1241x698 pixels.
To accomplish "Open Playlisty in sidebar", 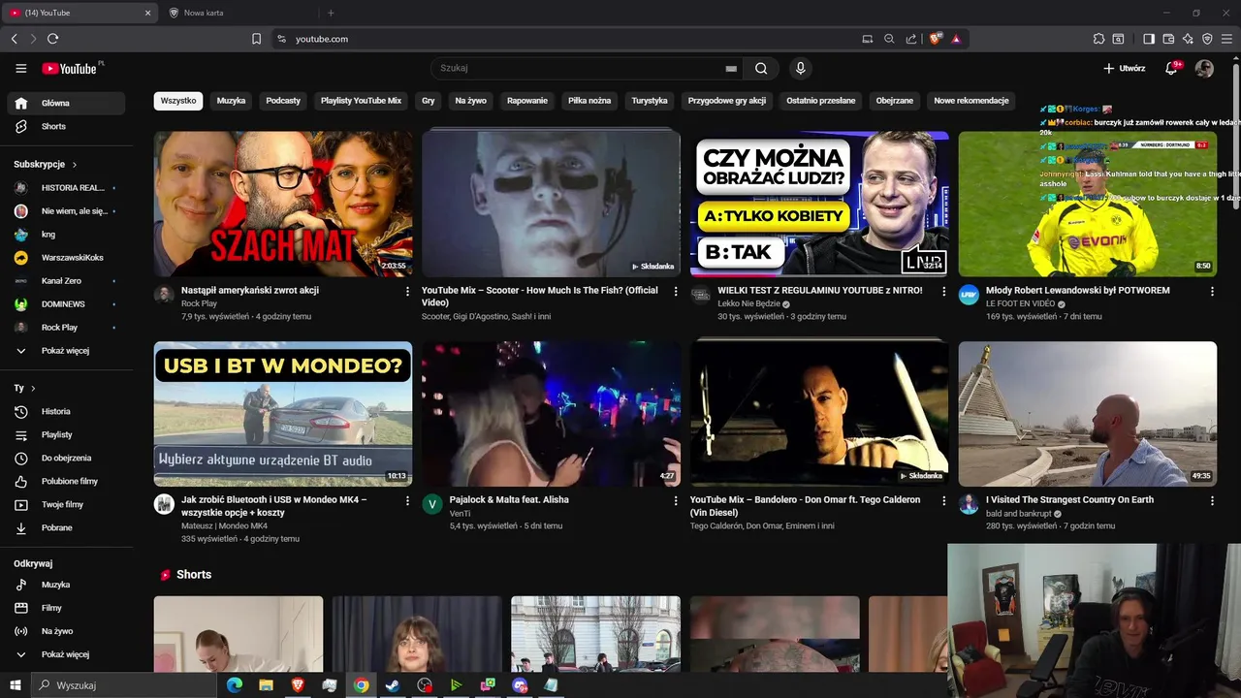I will click(66, 435).
